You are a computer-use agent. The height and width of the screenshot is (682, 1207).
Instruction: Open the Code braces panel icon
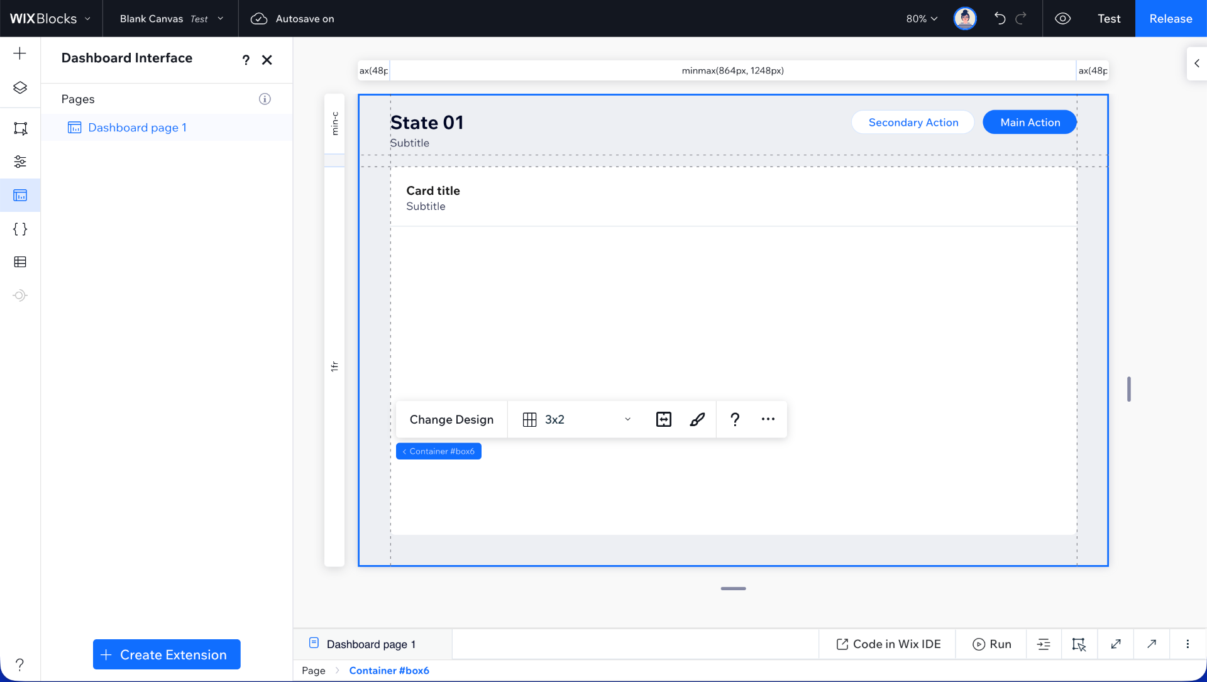coord(20,229)
